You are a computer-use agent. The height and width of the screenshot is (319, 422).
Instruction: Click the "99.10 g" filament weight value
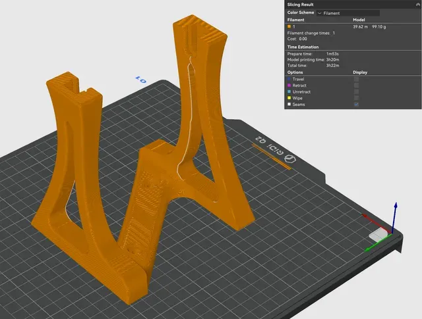tap(379, 26)
